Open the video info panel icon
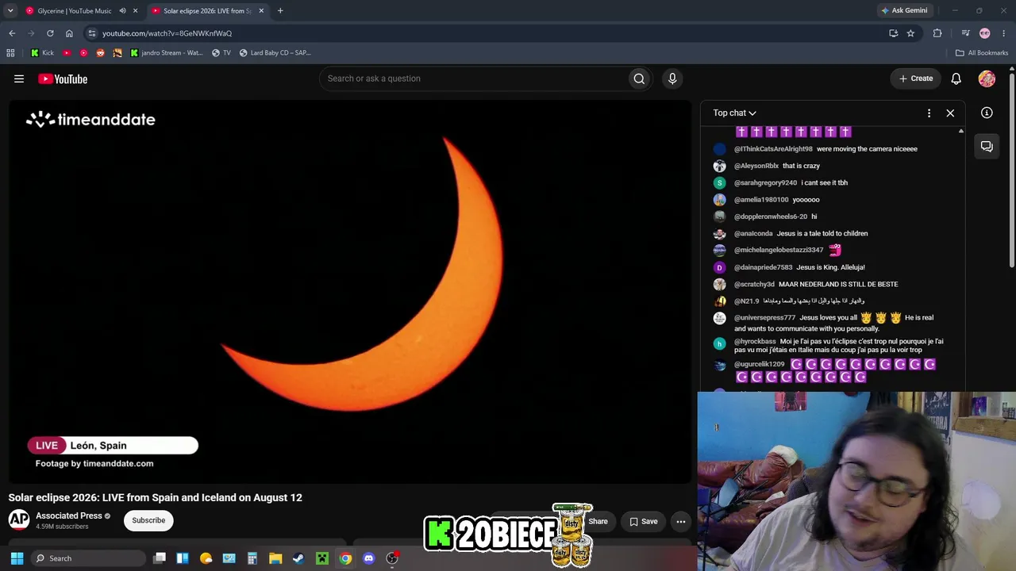This screenshot has width=1016, height=571. pos(987,113)
